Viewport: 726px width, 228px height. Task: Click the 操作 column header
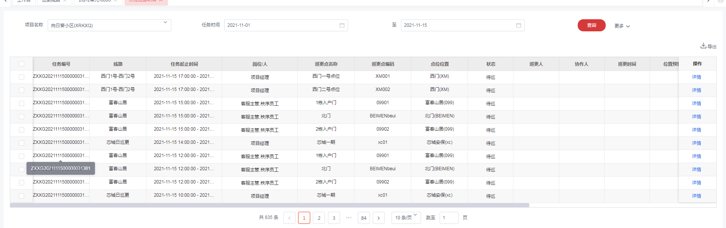(x=697, y=64)
